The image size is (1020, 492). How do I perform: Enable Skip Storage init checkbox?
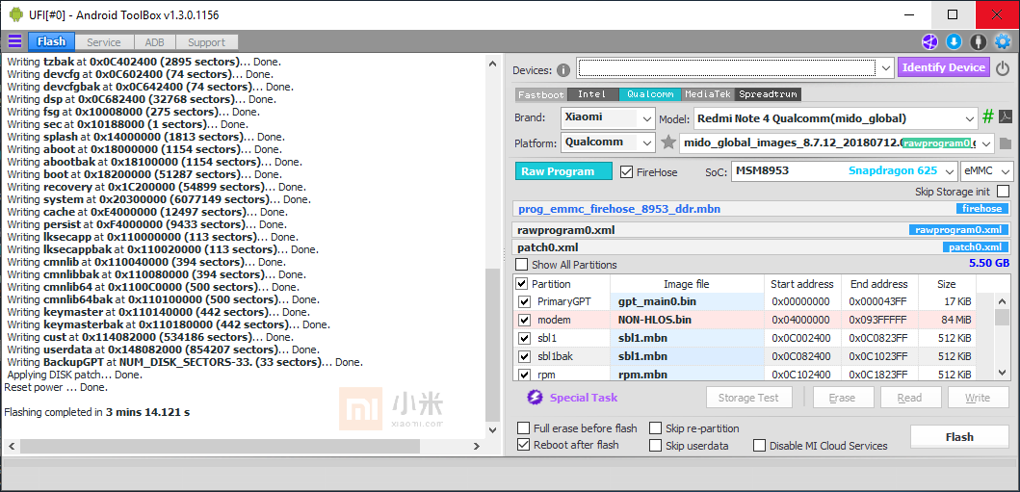click(x=1003, y=192)
